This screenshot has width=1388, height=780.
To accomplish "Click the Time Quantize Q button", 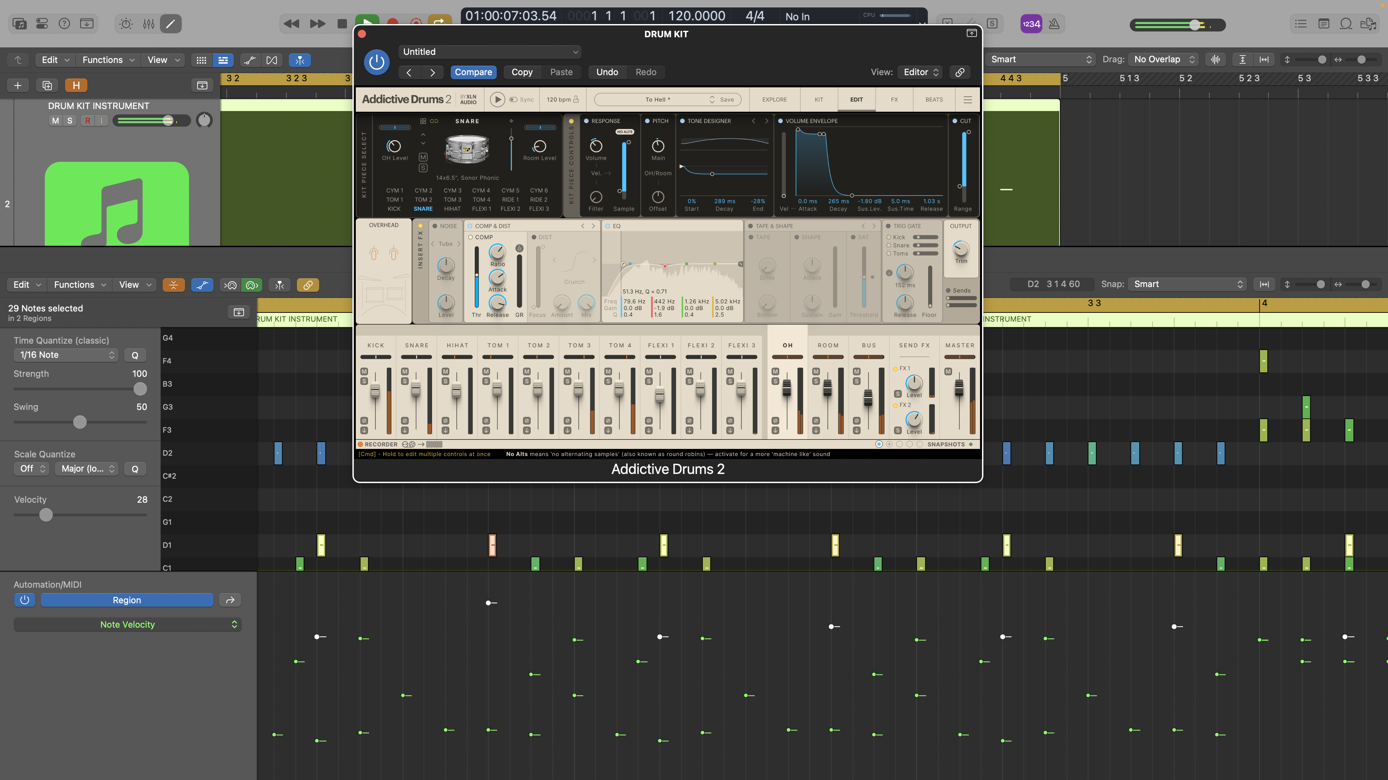I will 135,355.
